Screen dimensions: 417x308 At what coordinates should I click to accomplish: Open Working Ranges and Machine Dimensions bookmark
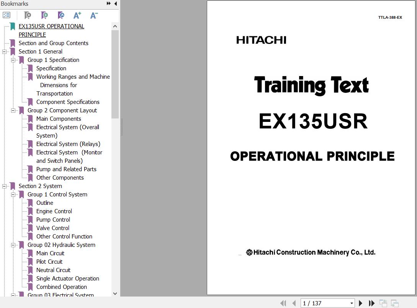73,85
